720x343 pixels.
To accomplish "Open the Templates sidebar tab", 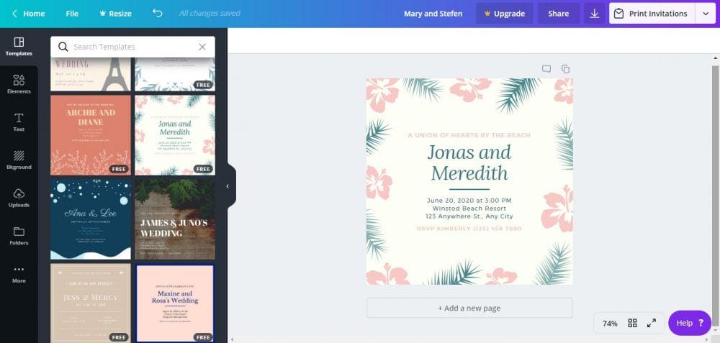I will coord(19,47).
